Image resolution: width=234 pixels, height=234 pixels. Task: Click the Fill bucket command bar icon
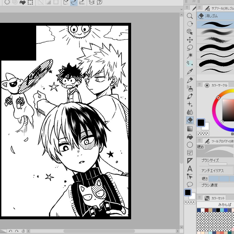tap(23, 2)
